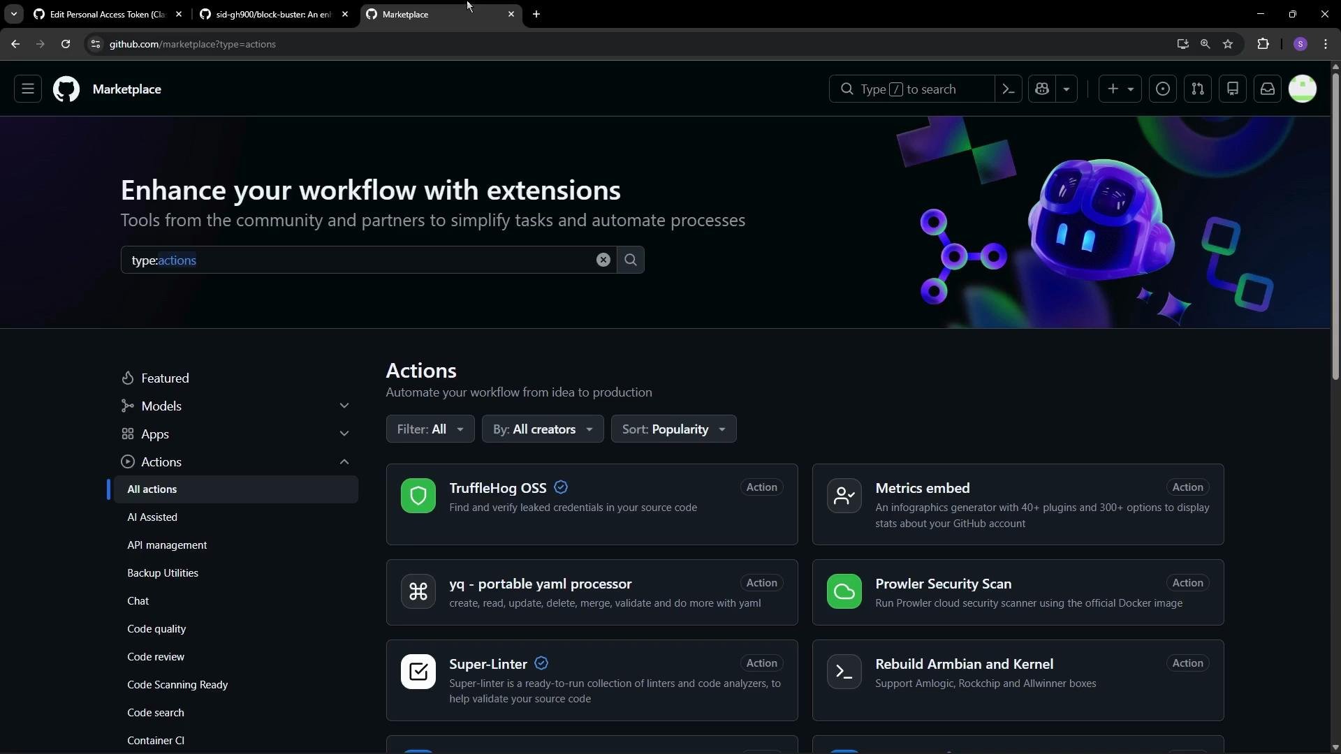1341x754 pixels.
Task: Click the Marketplace header title
Action: (127, 89)
